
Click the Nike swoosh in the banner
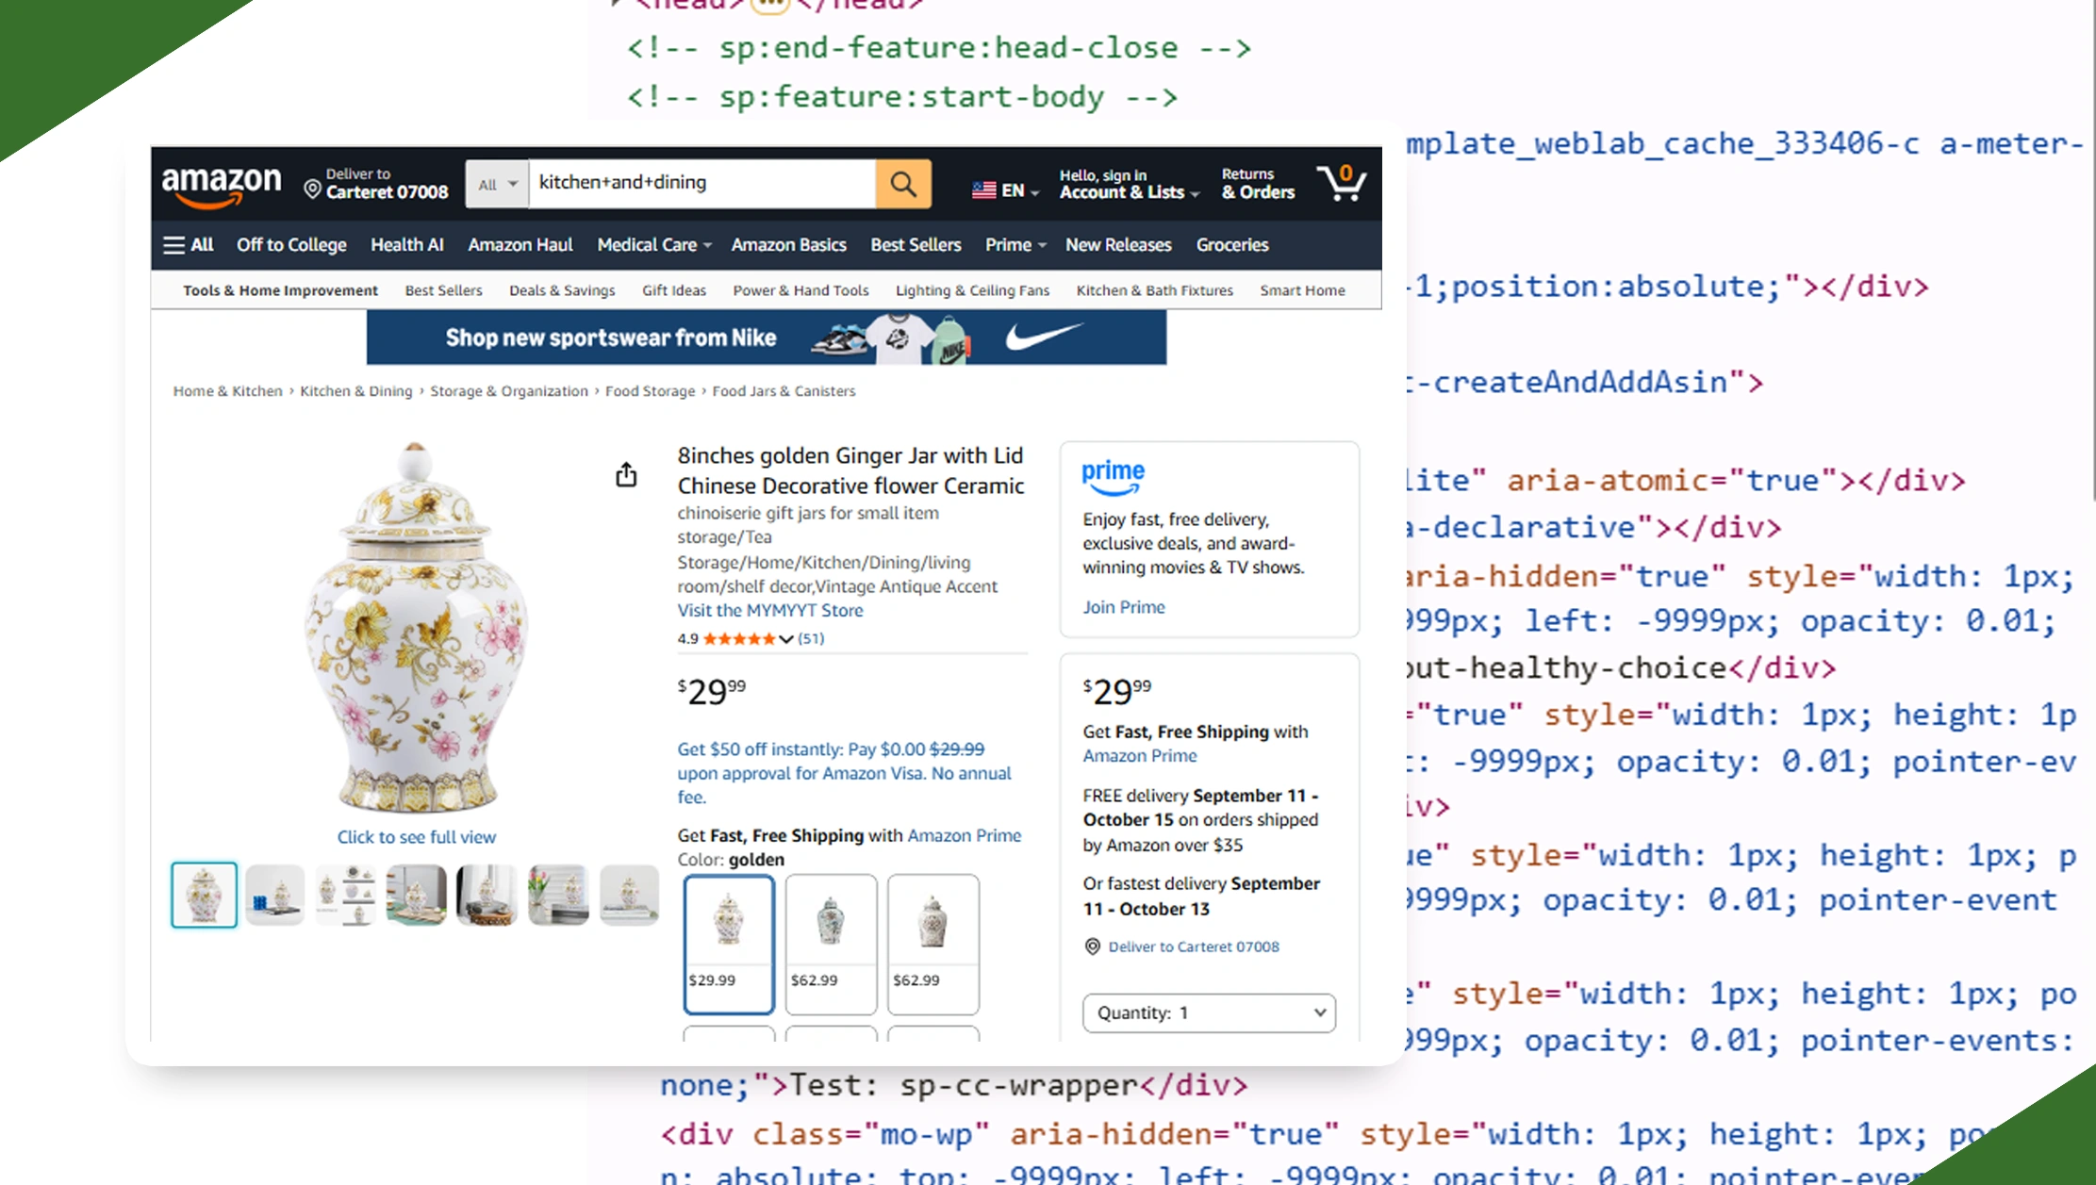[1045, 337]
